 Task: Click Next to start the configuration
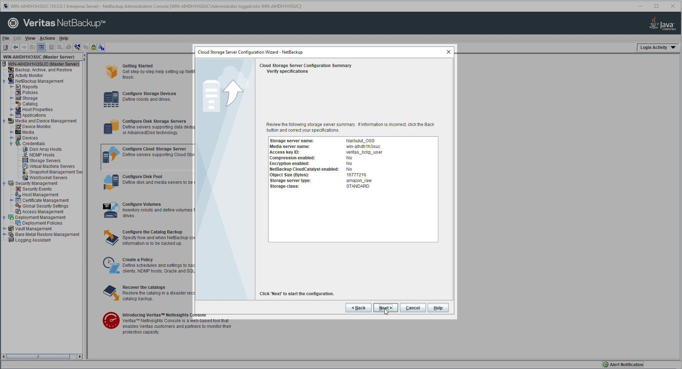tap(385, 308)
